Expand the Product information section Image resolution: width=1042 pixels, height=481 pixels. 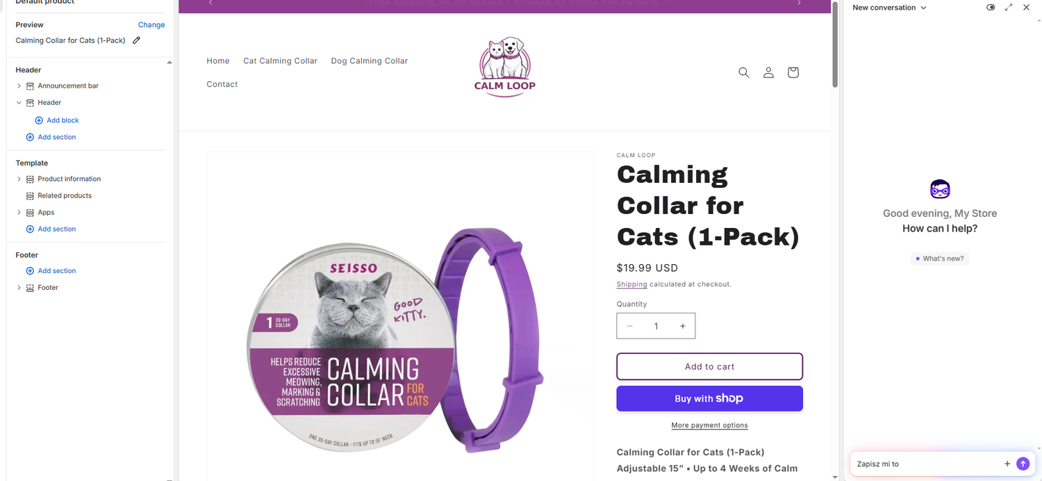[x=19, y=179]
